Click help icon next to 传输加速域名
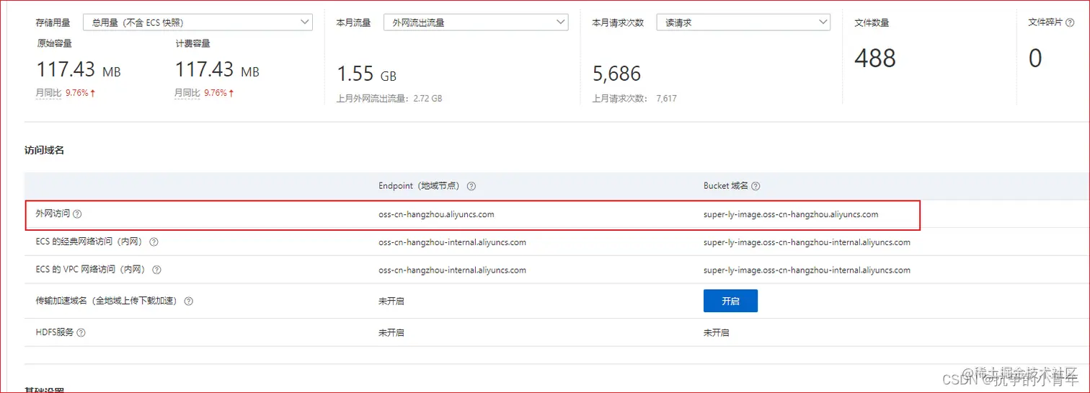The width and height of the screenshot is (1090, 393). [x=189, y=301]
